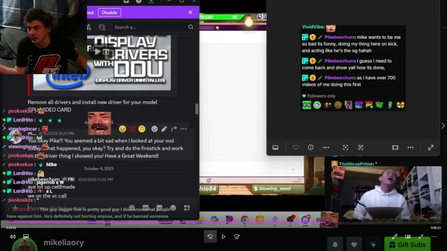Select the green W emote
This screenshot has width=447, height=251.
(x=380, y=105)
